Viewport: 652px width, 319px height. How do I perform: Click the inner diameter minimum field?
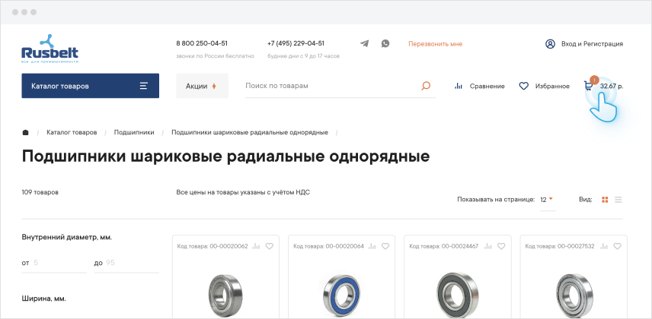(x=57, y=263)
